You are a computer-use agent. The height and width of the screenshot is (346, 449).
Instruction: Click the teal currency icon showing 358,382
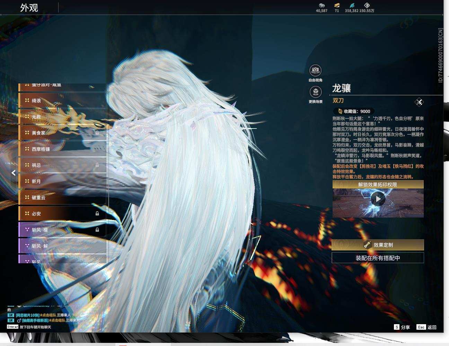352,5
